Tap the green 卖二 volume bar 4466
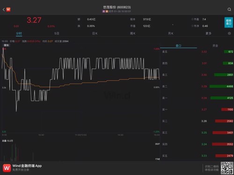 (221, 86)
